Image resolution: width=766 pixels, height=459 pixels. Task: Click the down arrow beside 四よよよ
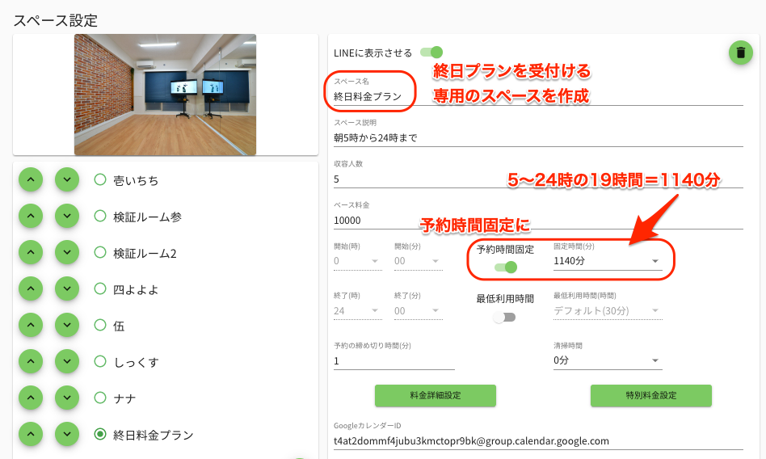tap(67, 289)
